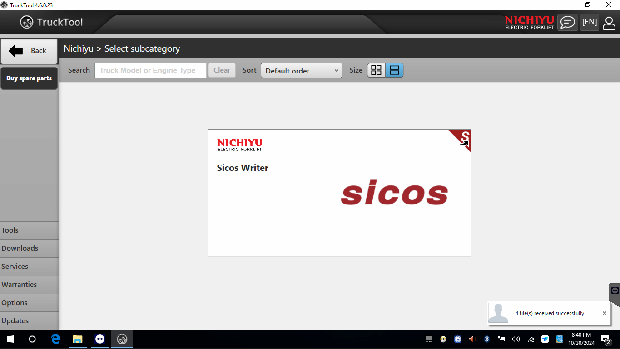The width and height of the screenshot is (620, 349).
Task: Open Cortana search circle on taskbar
Action: coord(32,339)
